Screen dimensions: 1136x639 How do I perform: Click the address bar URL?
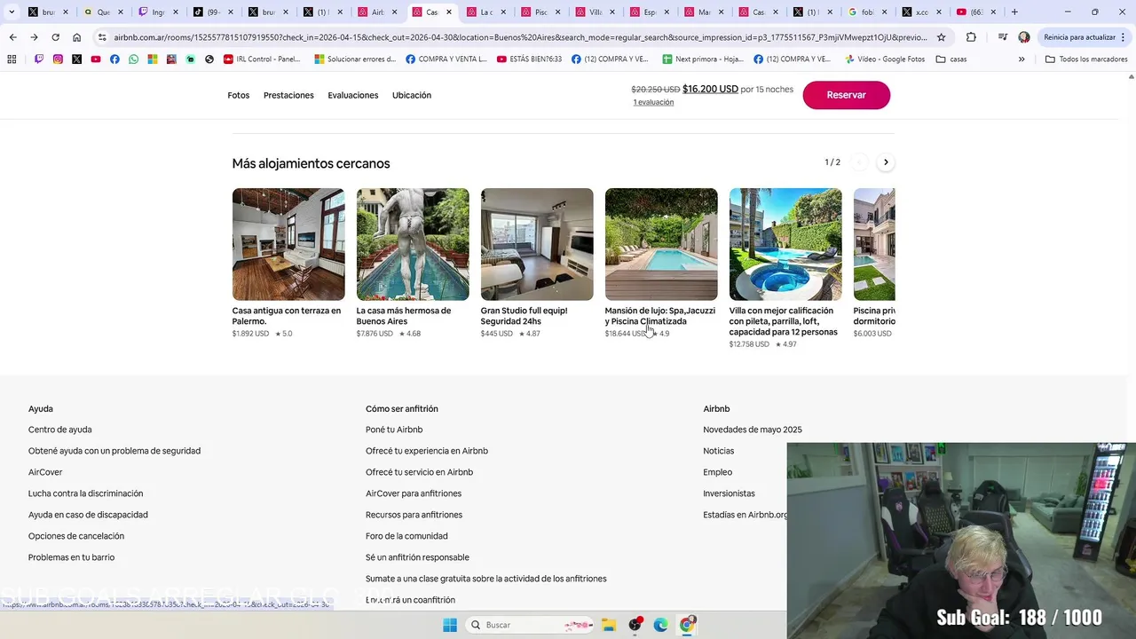[521, 37]
